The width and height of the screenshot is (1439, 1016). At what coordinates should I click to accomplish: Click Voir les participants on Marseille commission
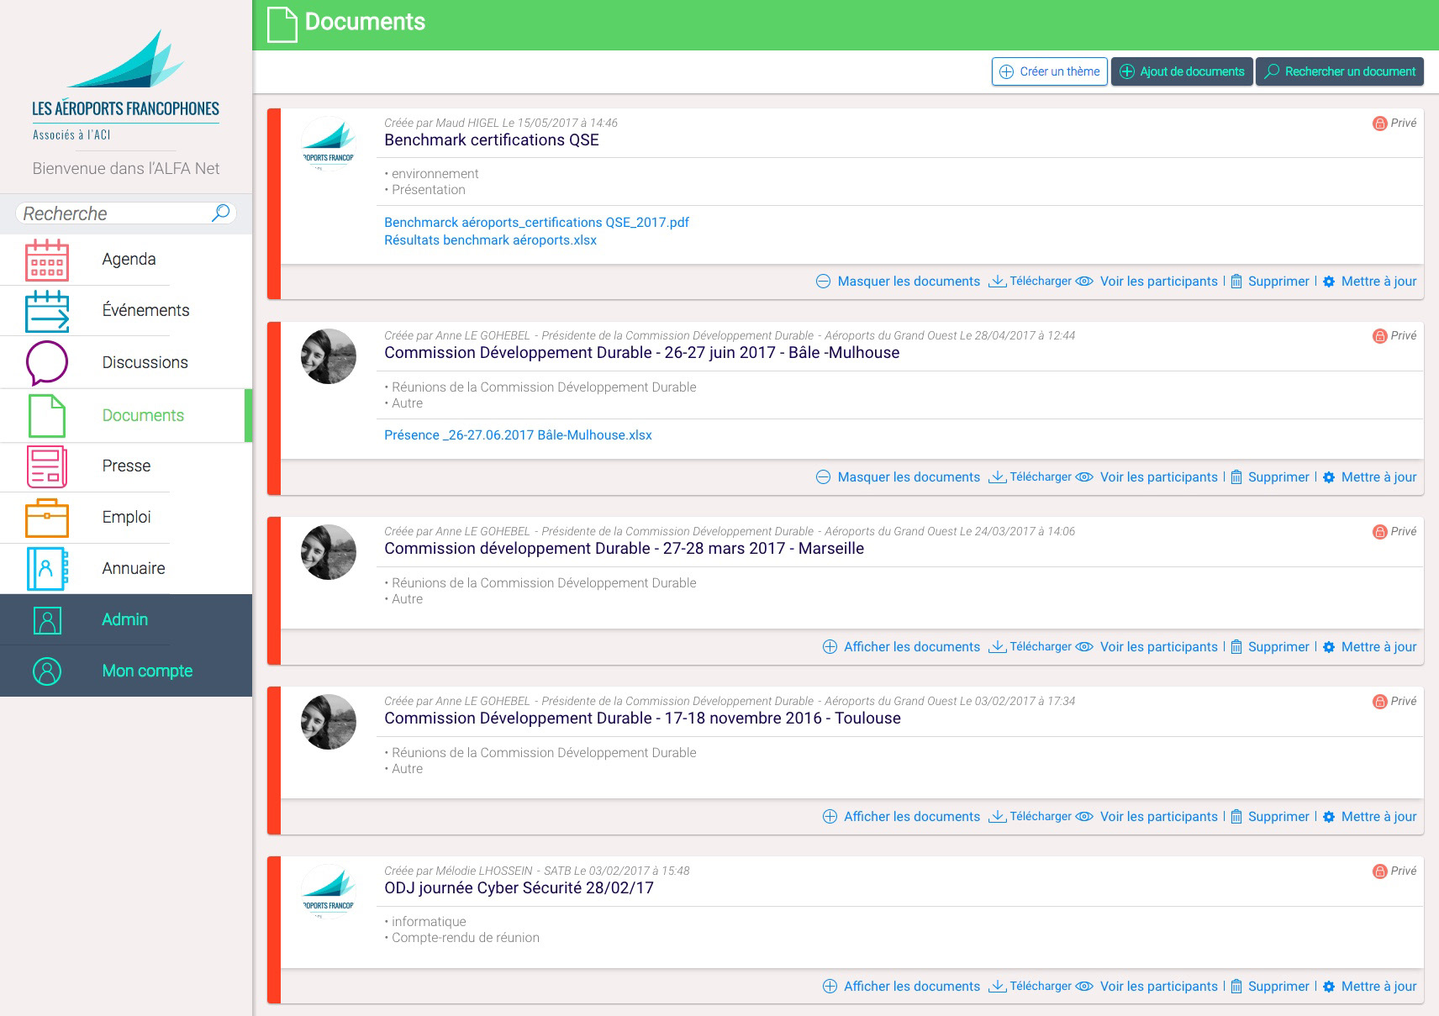click(x=1158, y=647)
